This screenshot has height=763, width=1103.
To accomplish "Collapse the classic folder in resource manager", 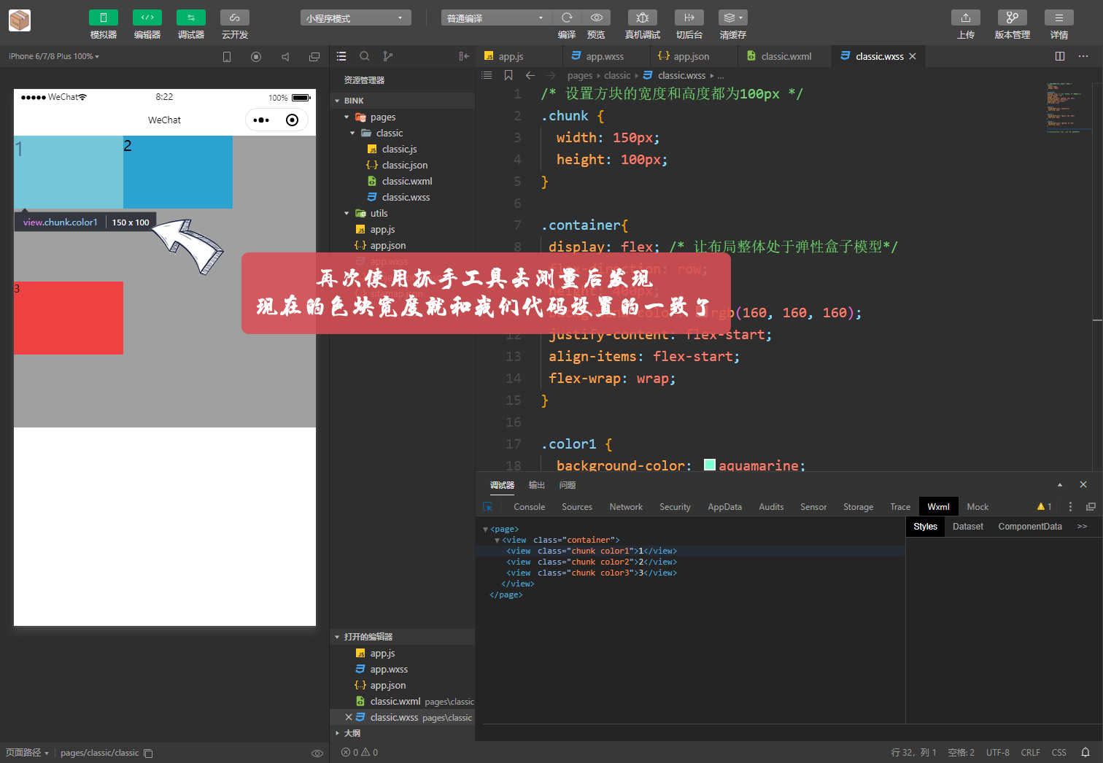I will click(x=353, y=133).
